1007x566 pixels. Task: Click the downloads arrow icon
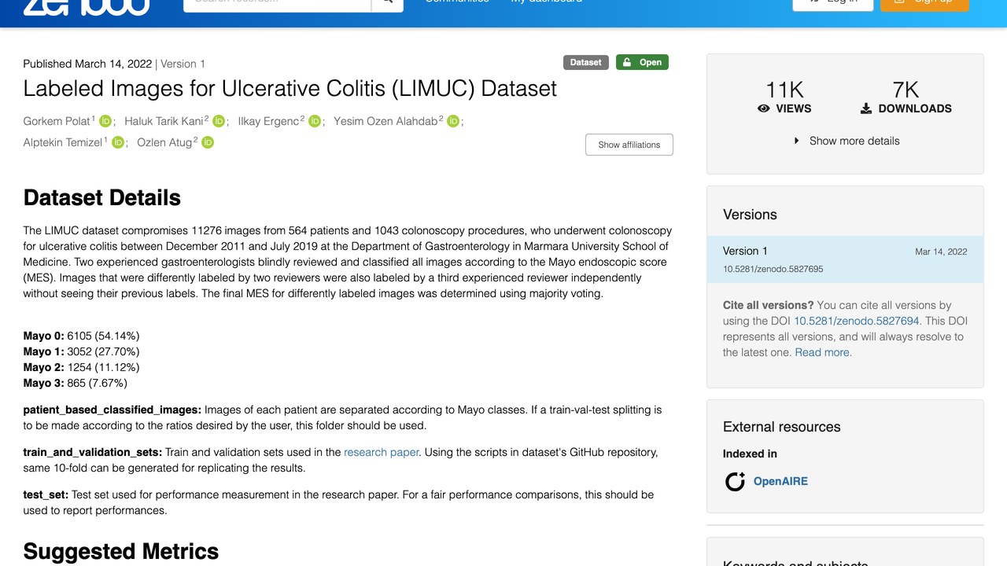[x=866, y=108]
